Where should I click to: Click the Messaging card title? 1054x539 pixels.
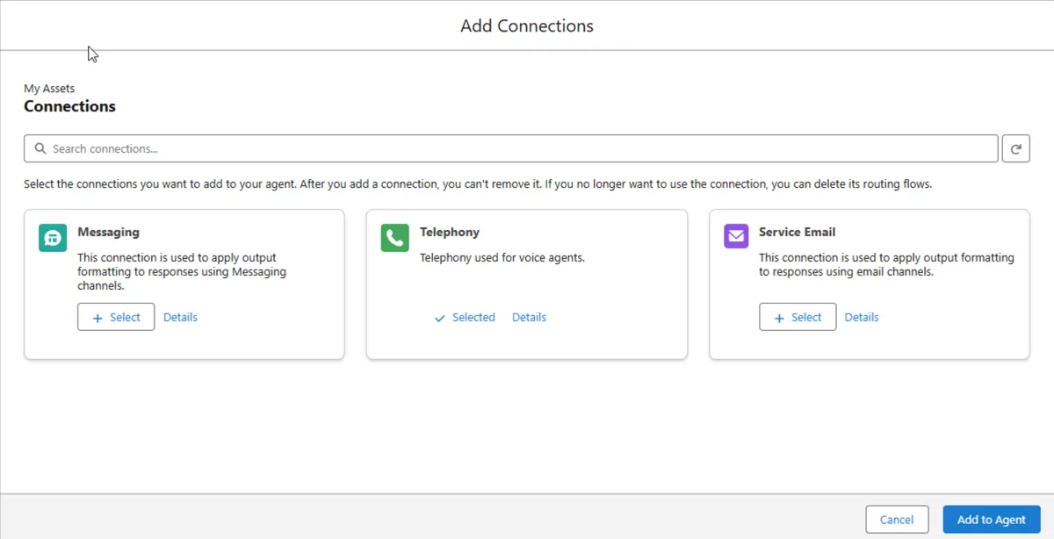[x=108, y=232]
